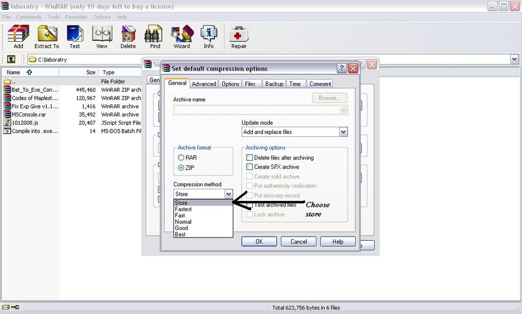
Task: Click the Bat_To_Exe_Con archive file icon
Action: pyautogui.click(x=7, y=90)
